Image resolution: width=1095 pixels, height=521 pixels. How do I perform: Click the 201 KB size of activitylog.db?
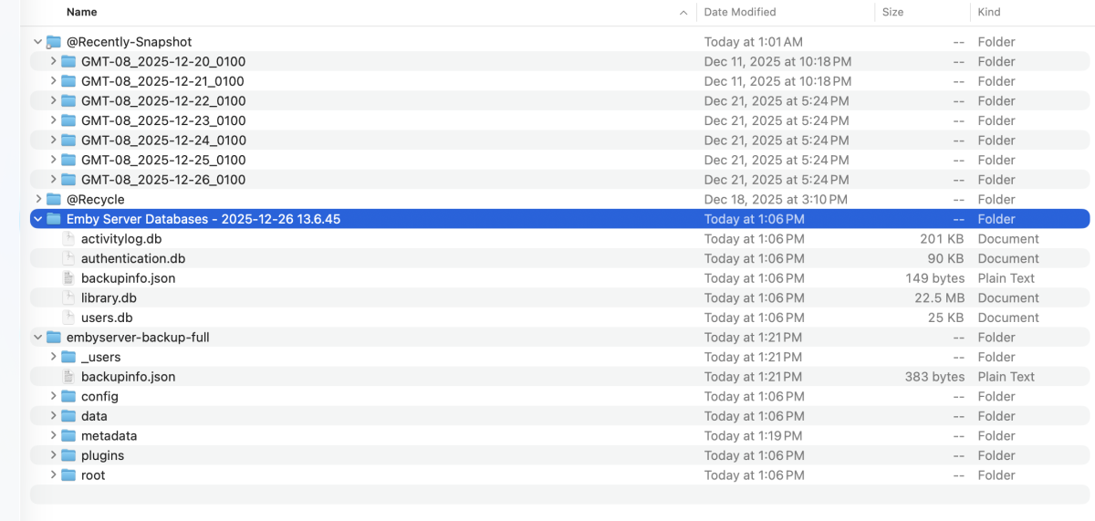tap(942, 238)
